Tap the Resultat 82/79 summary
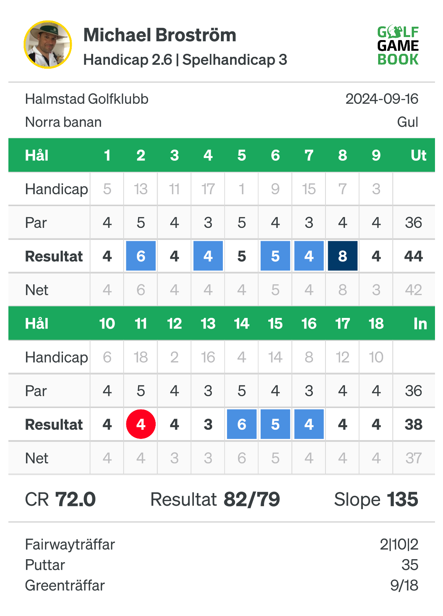Viewport: 443px width, 616px height. point(215,499)
